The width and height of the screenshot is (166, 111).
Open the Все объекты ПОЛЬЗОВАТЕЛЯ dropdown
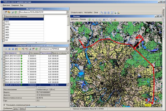click(67, 12)
